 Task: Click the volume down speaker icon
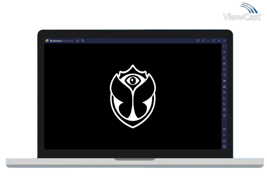point(224,58)
